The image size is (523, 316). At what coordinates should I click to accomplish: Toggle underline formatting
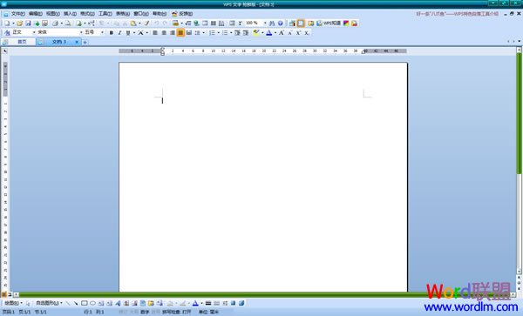point(128,32)
